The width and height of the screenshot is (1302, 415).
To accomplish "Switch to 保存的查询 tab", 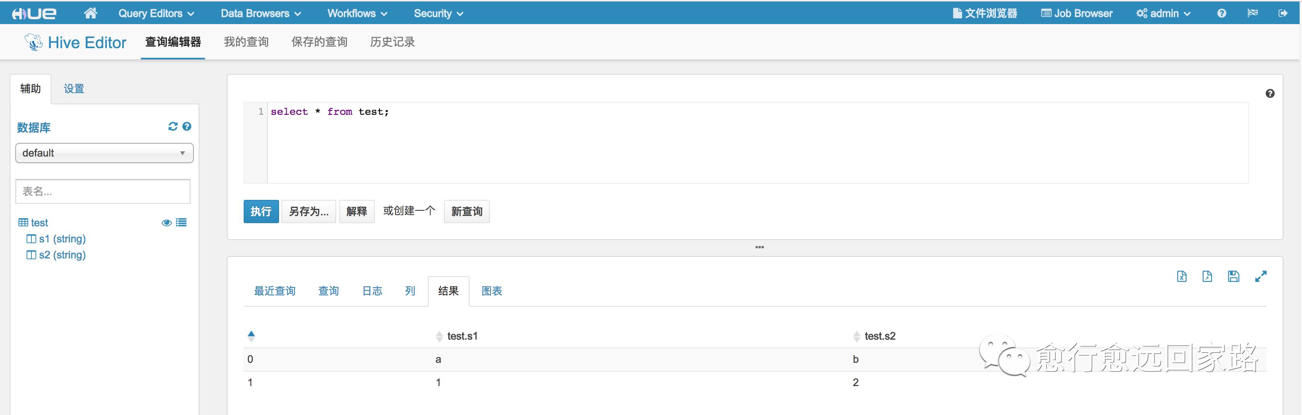I will tap(319, 42).
